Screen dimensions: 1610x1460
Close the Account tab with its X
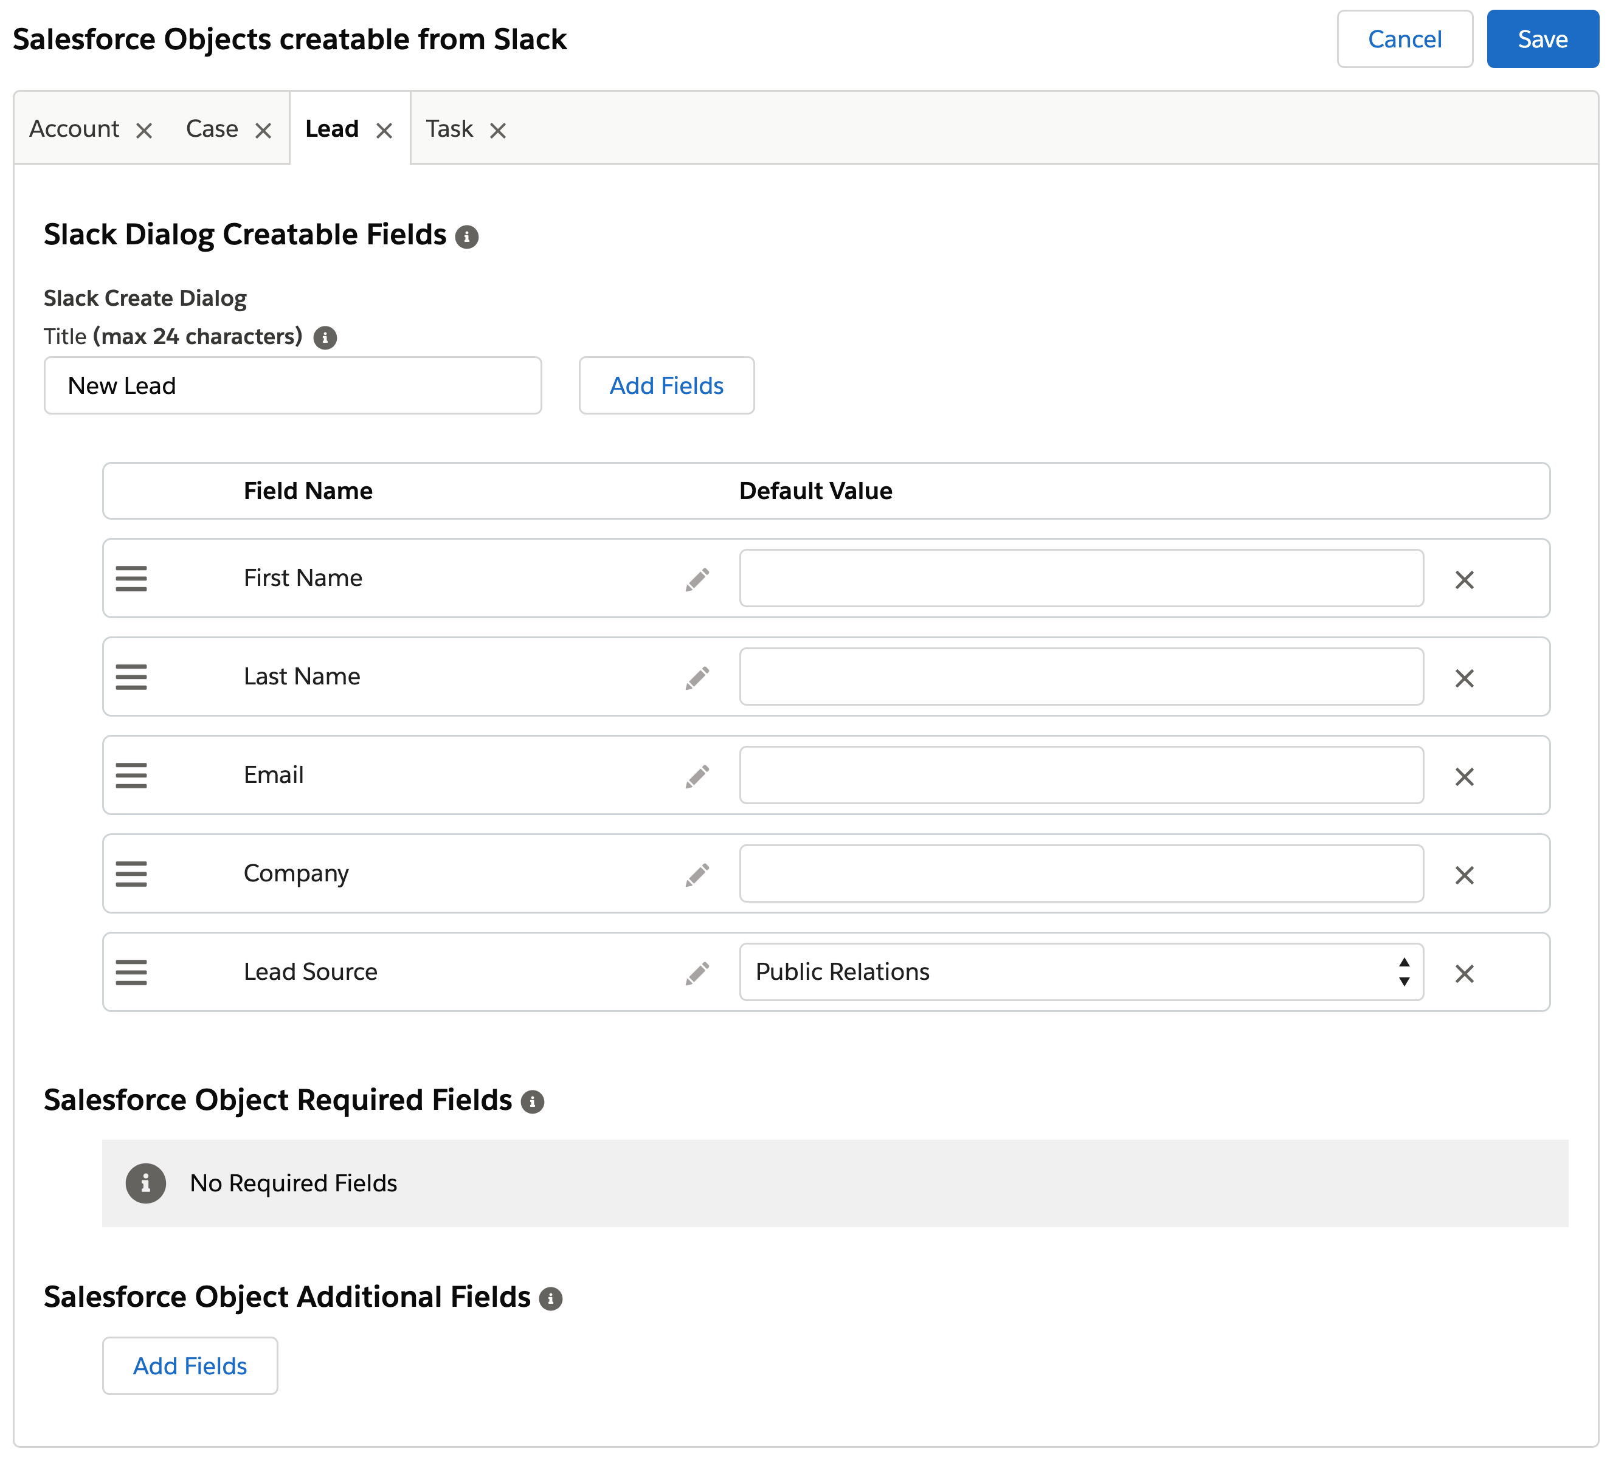(x=143, y=130)
